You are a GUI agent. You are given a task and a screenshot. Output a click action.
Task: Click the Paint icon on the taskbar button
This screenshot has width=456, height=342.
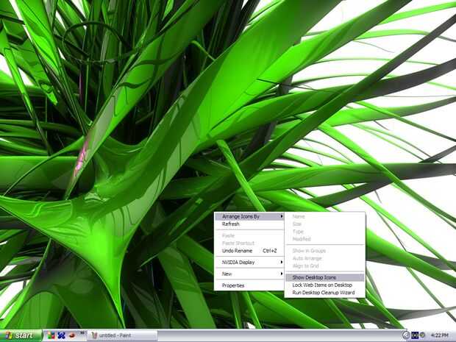(94, 335)
